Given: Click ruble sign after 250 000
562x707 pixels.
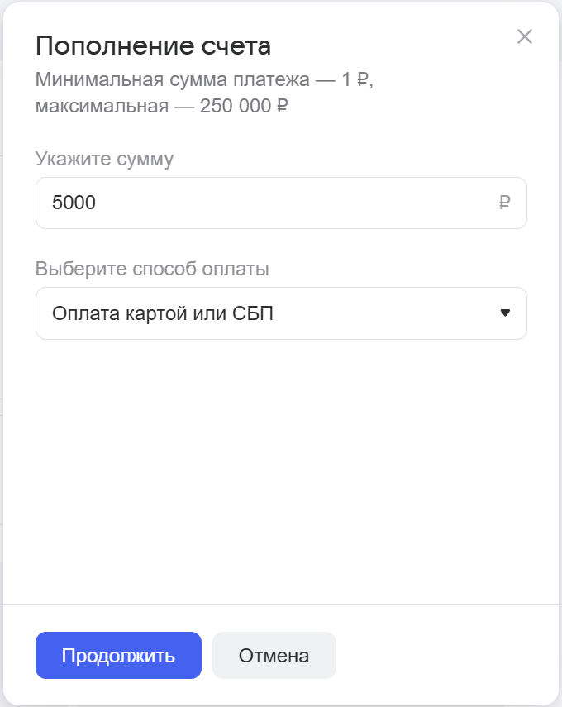Looking at the screenshot, I should (x=282, y=107).
